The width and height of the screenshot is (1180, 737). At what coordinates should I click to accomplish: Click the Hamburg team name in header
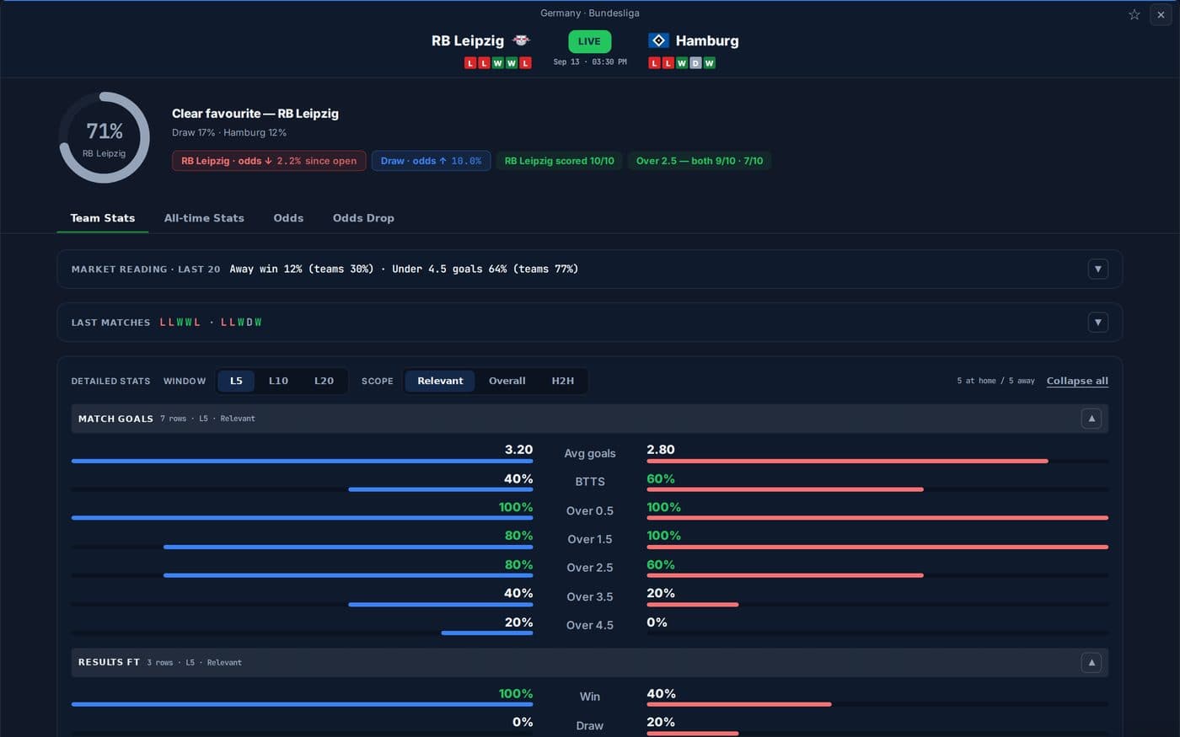pos(707,40)
